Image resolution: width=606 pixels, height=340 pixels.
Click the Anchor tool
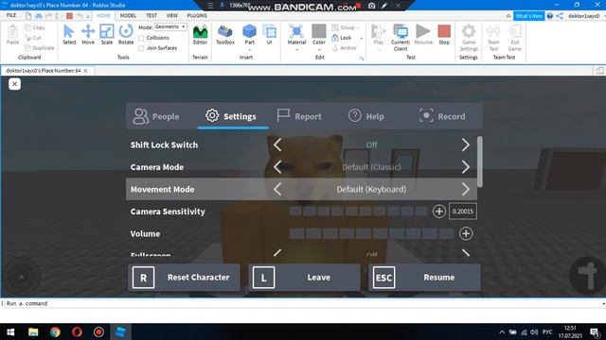345,48
